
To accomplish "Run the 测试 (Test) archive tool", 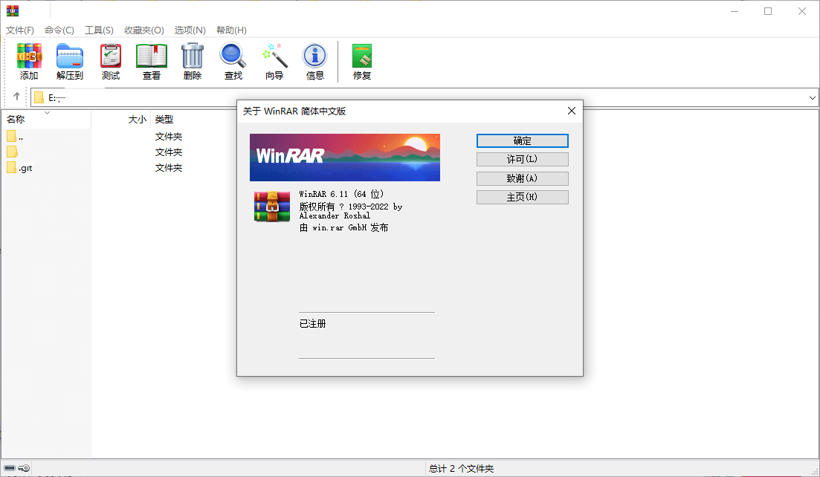I will point(111,61).
